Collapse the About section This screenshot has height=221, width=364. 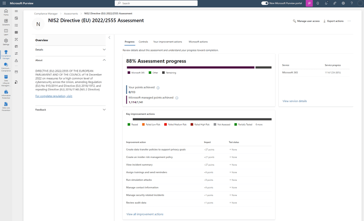pyautogui.click(x=104, y=60)
